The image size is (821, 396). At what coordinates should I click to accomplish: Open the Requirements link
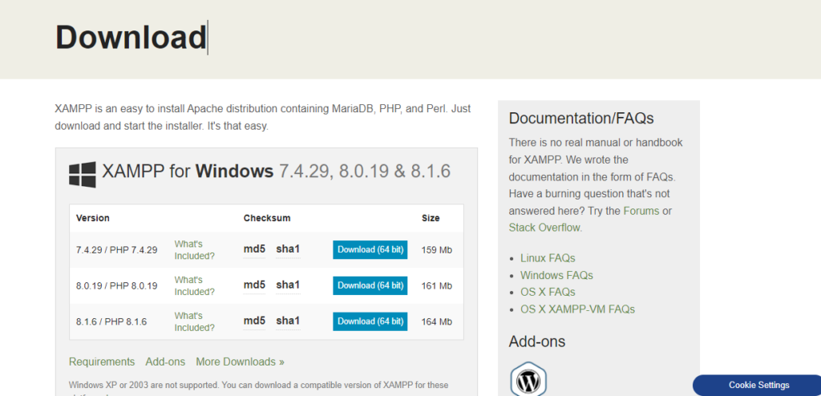pyautogui.click(x=102, y=362)
